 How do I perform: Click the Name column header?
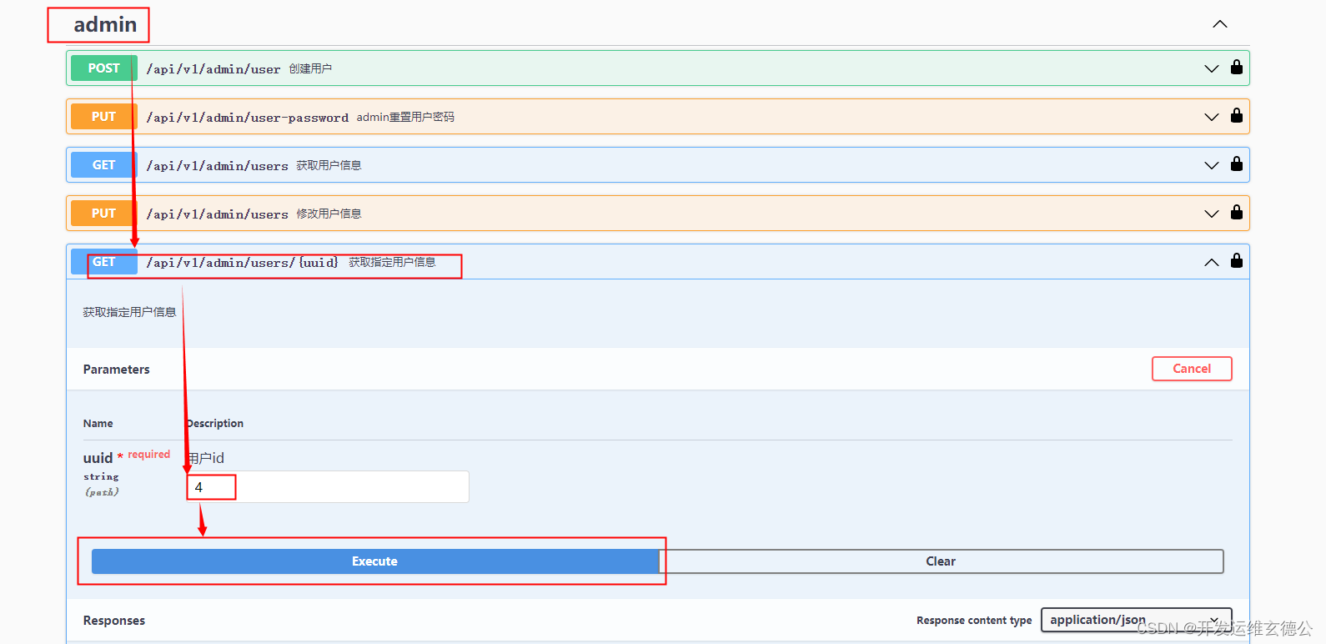(98, 424)
